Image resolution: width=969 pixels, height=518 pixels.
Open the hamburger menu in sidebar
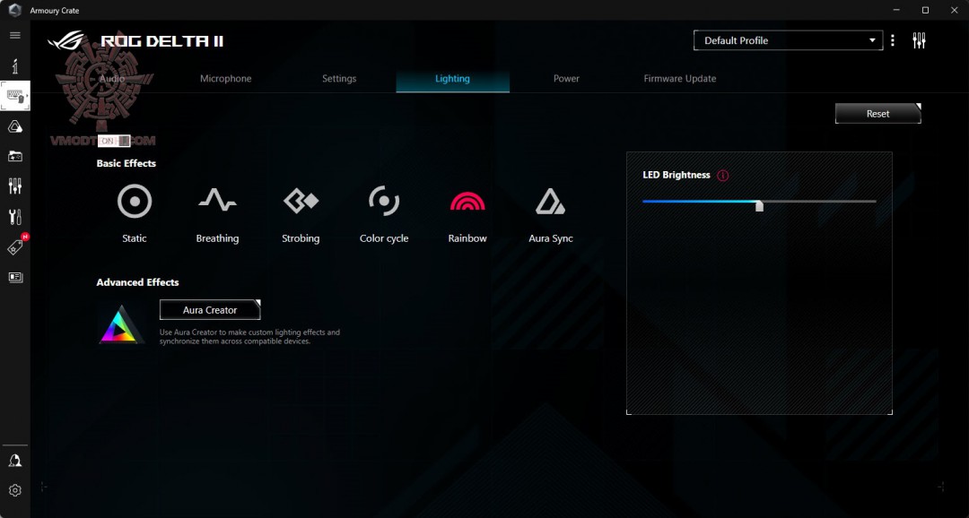[15, 35]
